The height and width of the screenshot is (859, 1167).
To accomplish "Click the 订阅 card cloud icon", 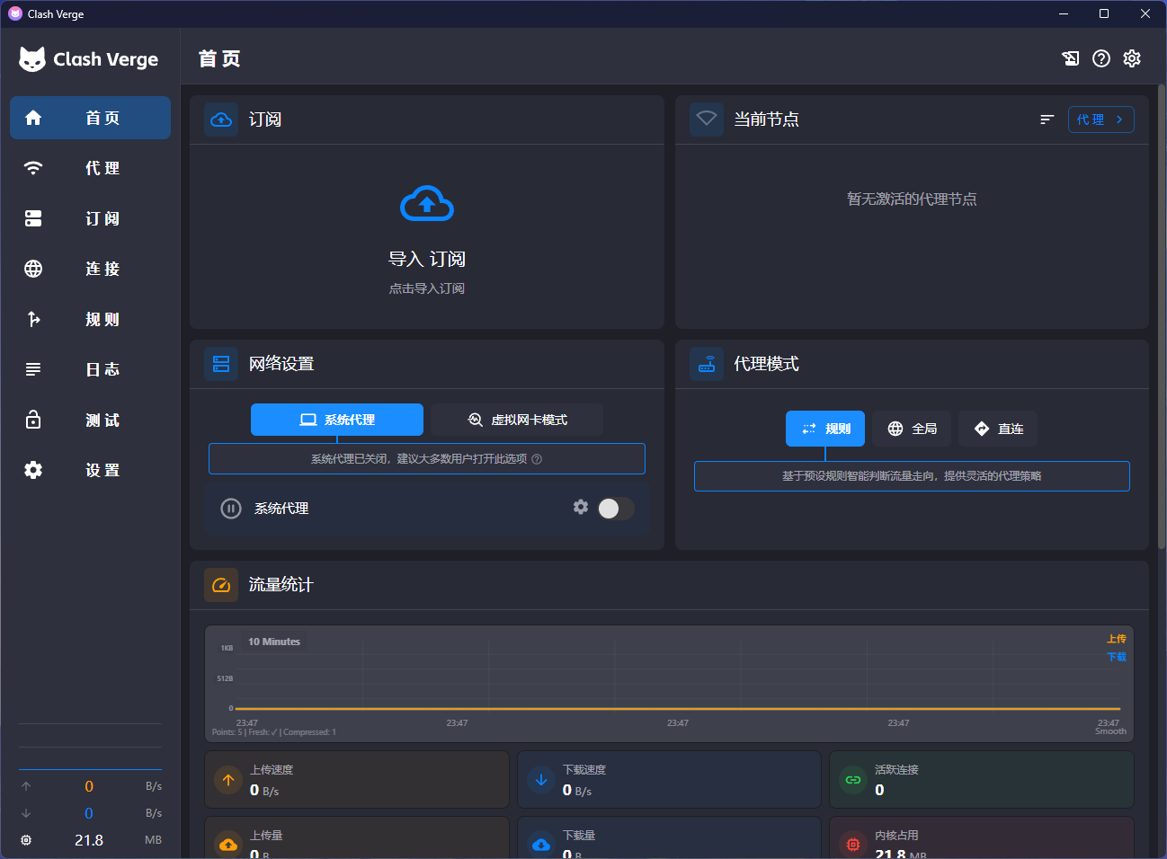I will [x=221, y=120].
